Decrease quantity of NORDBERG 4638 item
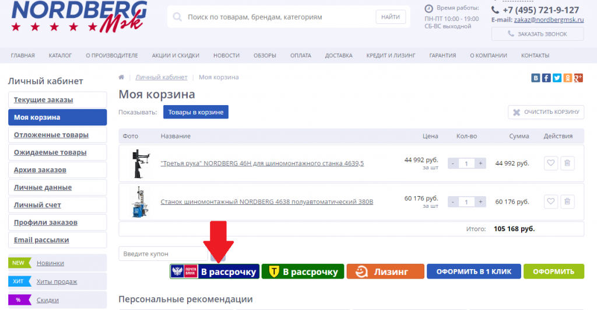 [x=452, y=202]
